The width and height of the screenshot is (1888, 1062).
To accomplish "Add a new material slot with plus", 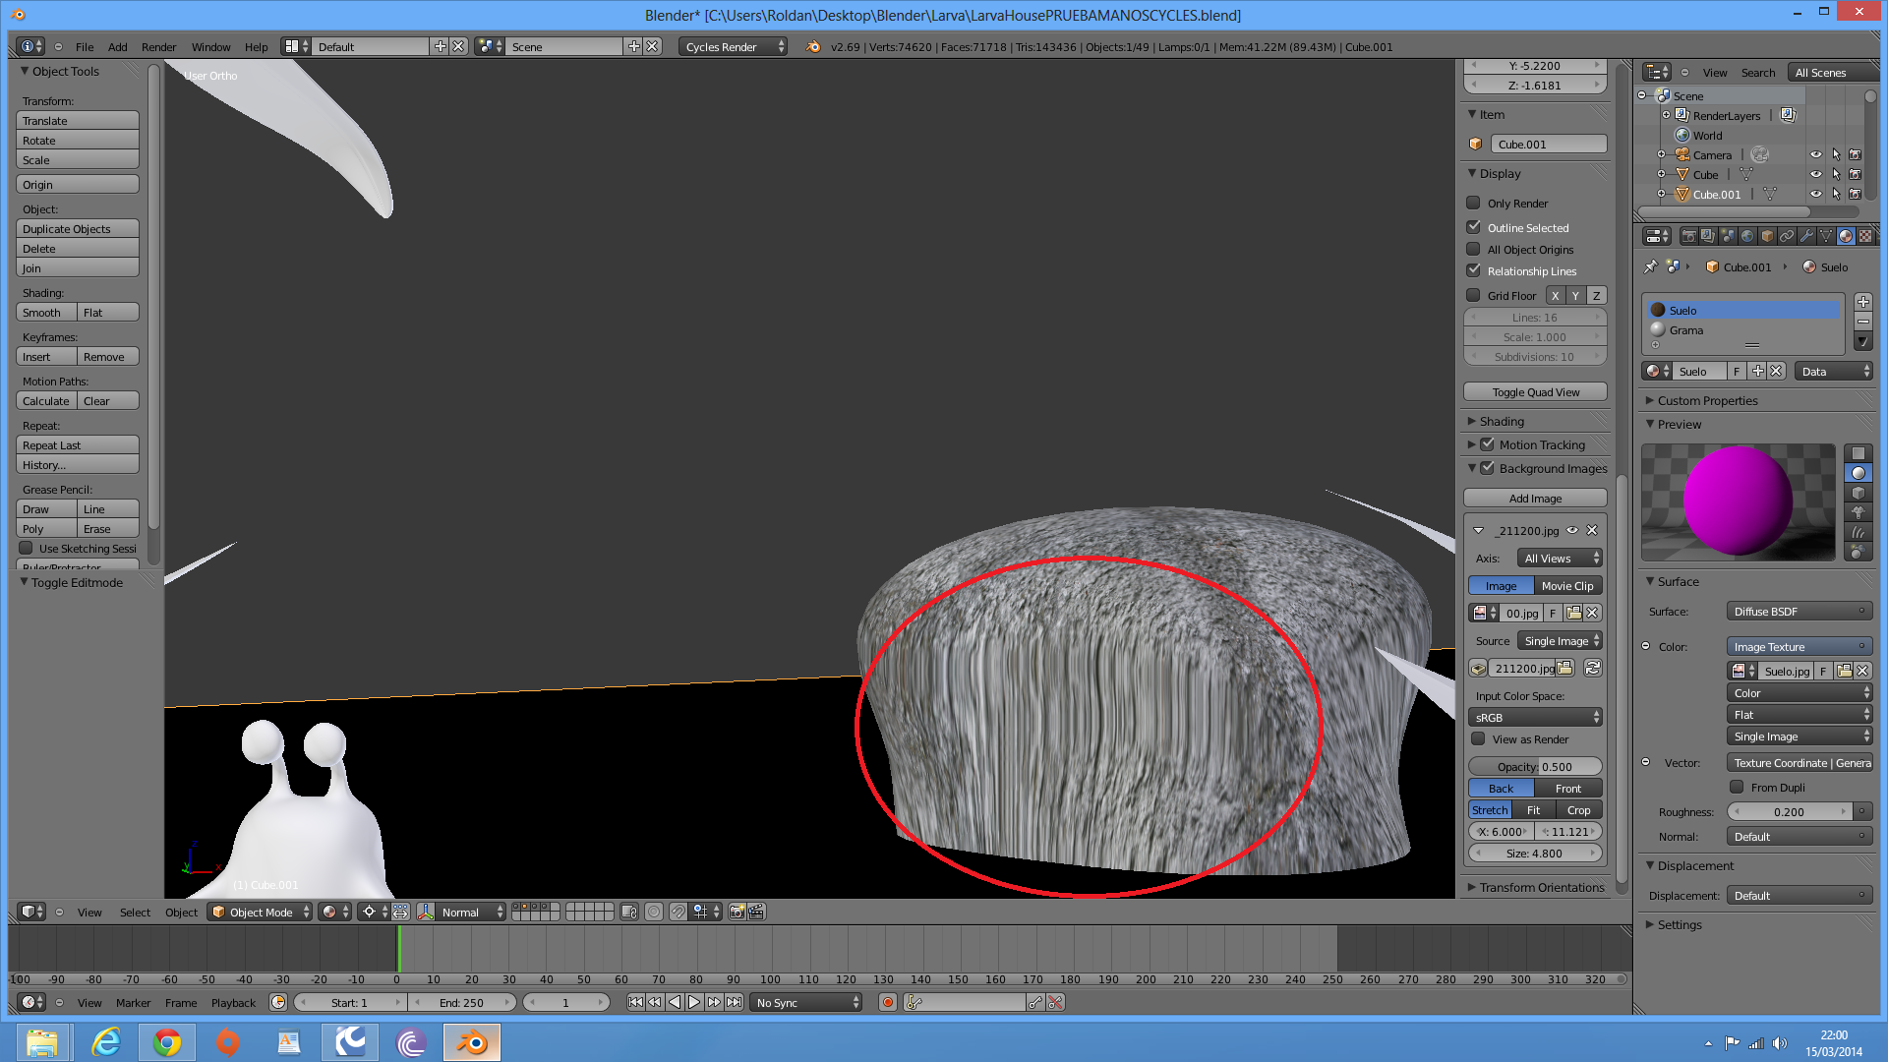I will click(1862, 302).
